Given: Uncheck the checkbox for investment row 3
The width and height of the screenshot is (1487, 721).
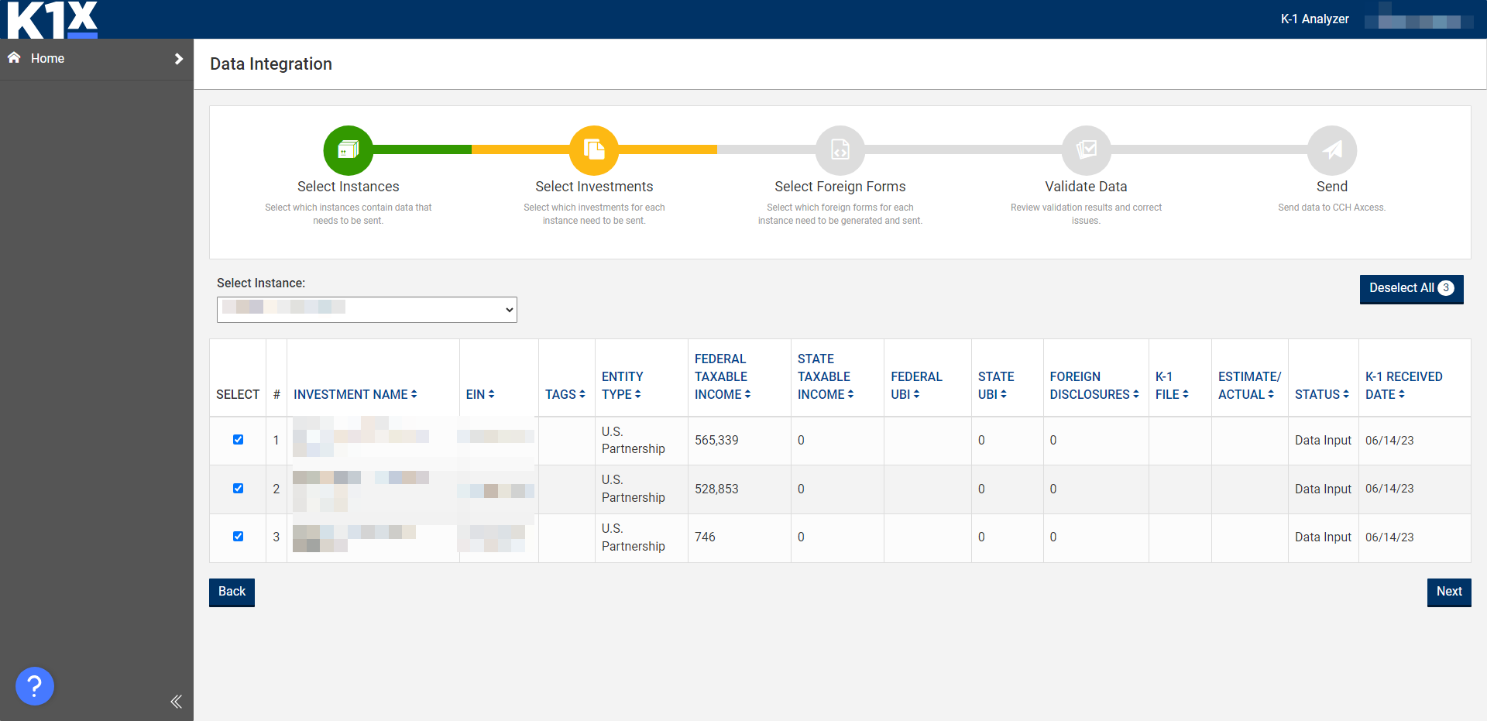Looking at the screenshot, I should (x=239, y=537).
